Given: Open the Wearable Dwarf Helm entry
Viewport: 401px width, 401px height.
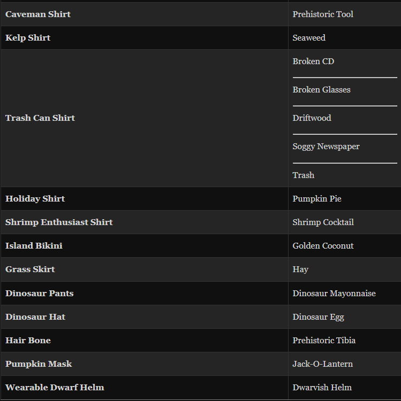Looking at the screenshot, I should coord(55,388).
